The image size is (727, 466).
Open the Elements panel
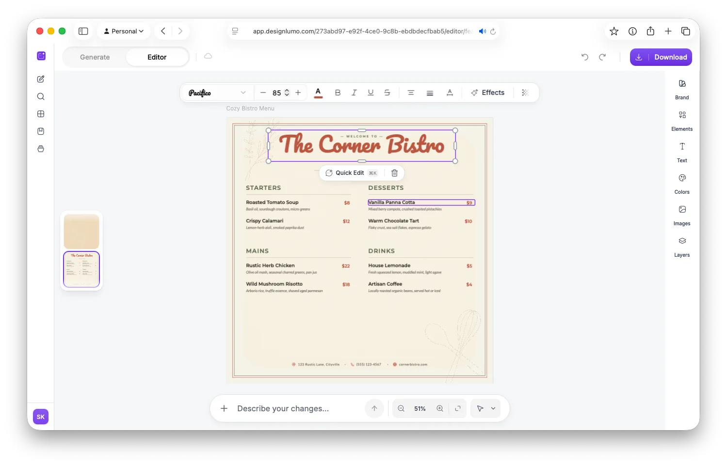point(682,121)
